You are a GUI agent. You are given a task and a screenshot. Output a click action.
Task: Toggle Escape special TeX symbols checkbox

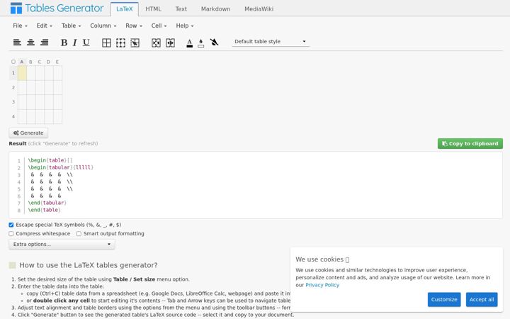(x=11, y=225)
